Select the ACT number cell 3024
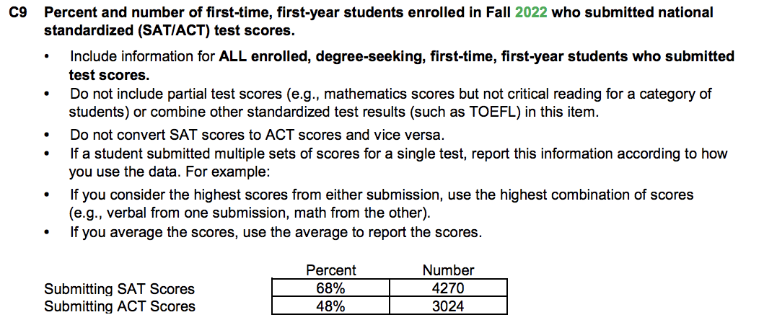The height and width of the screenshot is (320, 777). tap(448, 306)
